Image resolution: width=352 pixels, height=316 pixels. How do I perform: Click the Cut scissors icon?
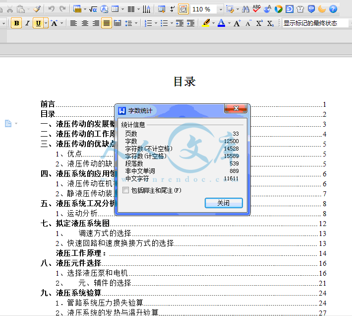(9, 9)
